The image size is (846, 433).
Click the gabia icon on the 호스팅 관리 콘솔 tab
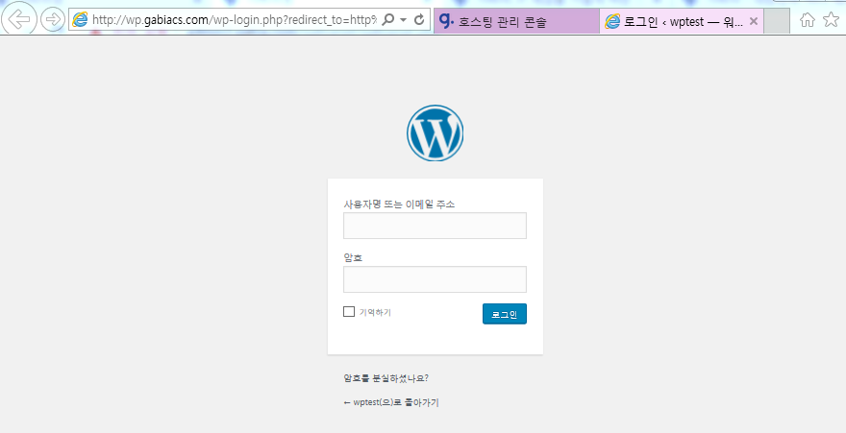click(x=447, y=21)
